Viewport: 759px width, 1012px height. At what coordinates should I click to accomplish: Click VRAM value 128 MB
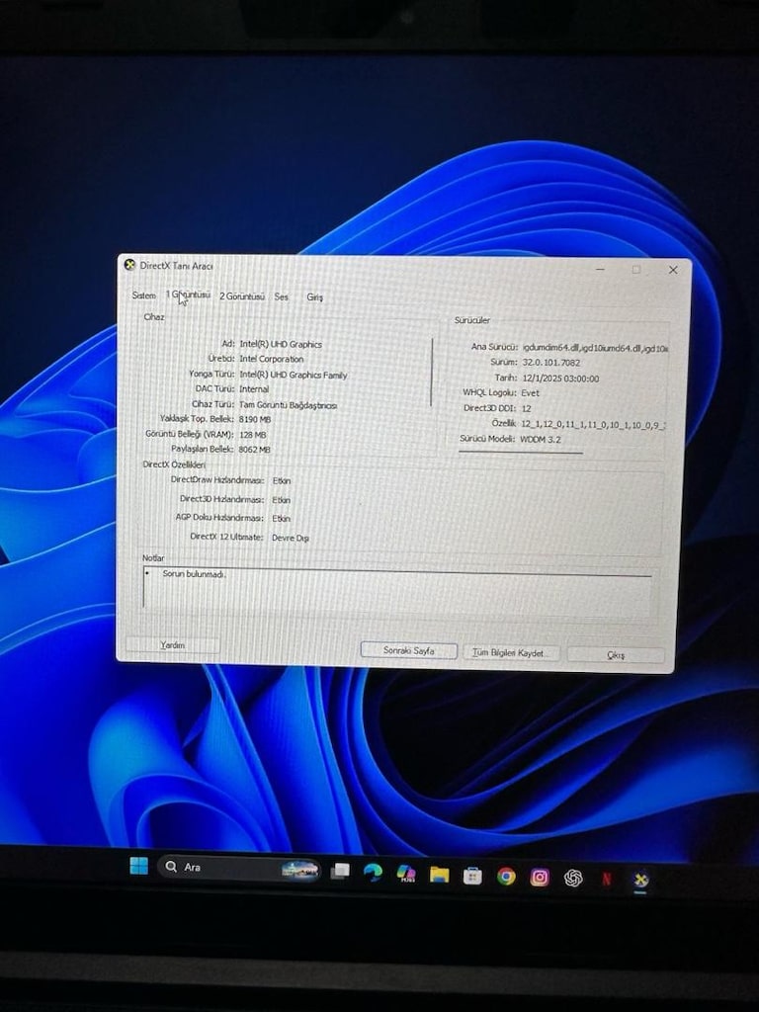pyautogui.click(x=252, y=435)
